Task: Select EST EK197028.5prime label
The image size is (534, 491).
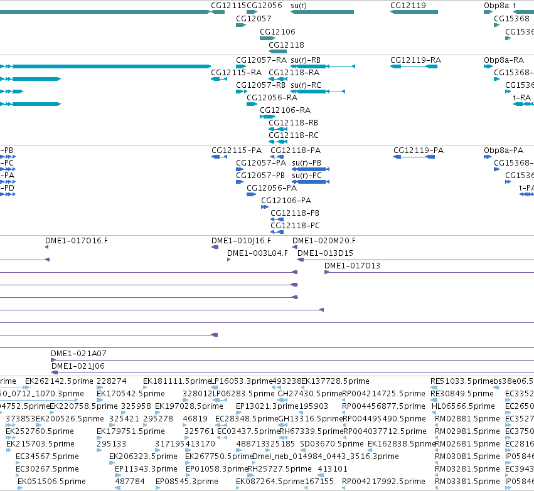Action: coord(189,406)
